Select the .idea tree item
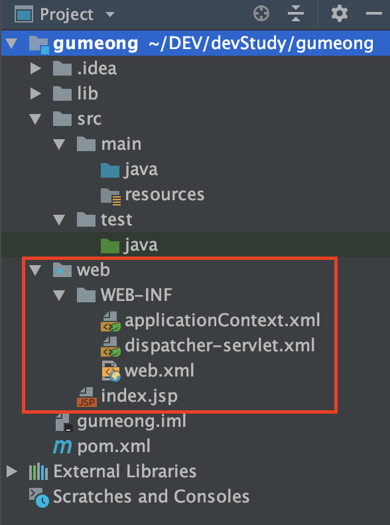Image resolution: width=390 pixels, height=525 pixels. [x=97, y=69]
